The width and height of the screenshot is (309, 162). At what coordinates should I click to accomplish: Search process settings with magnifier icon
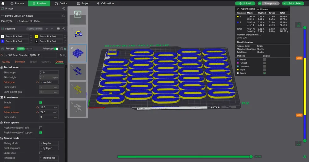[64, 55]
